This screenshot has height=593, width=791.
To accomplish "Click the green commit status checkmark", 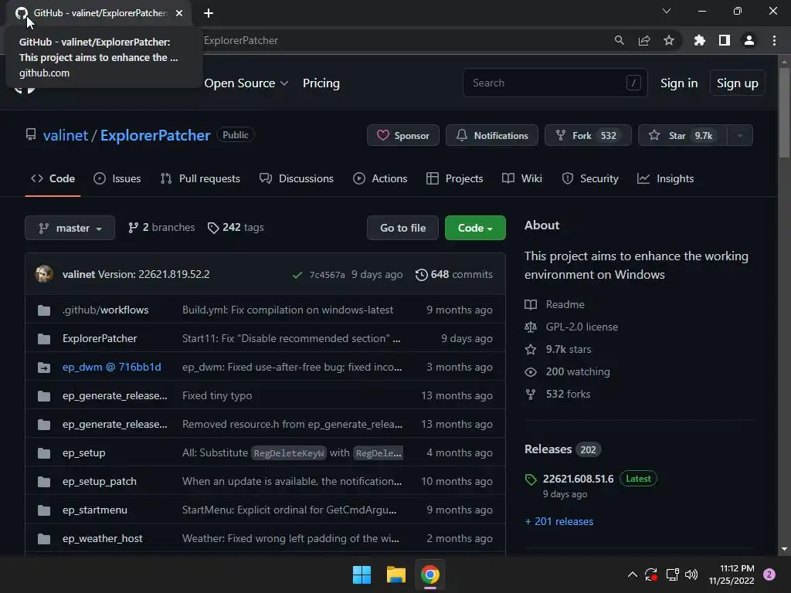I will (297, 275).
